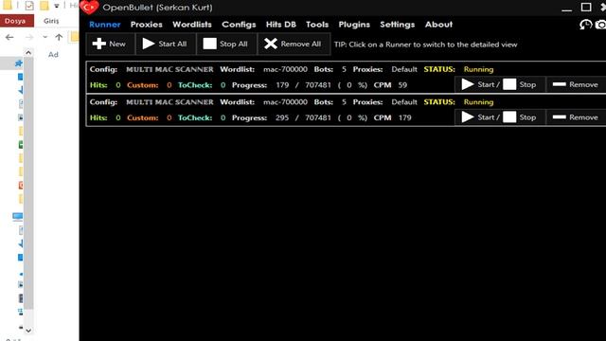Maximize the OpenBullet window

pyautogui.click(x=586, y=8)
